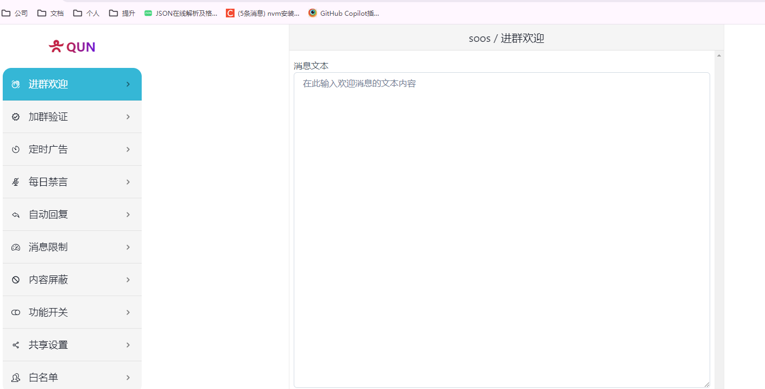This screenshot has width=765, height=389.
Task: Click the QUN logo at the top left
Action: click(x=71, y=46)
